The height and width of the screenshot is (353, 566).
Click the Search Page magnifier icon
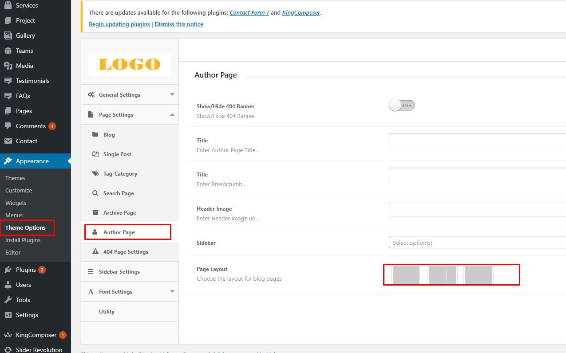click(x=95, y=193)
